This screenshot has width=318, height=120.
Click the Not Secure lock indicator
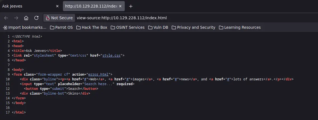(x=59, y=18)
